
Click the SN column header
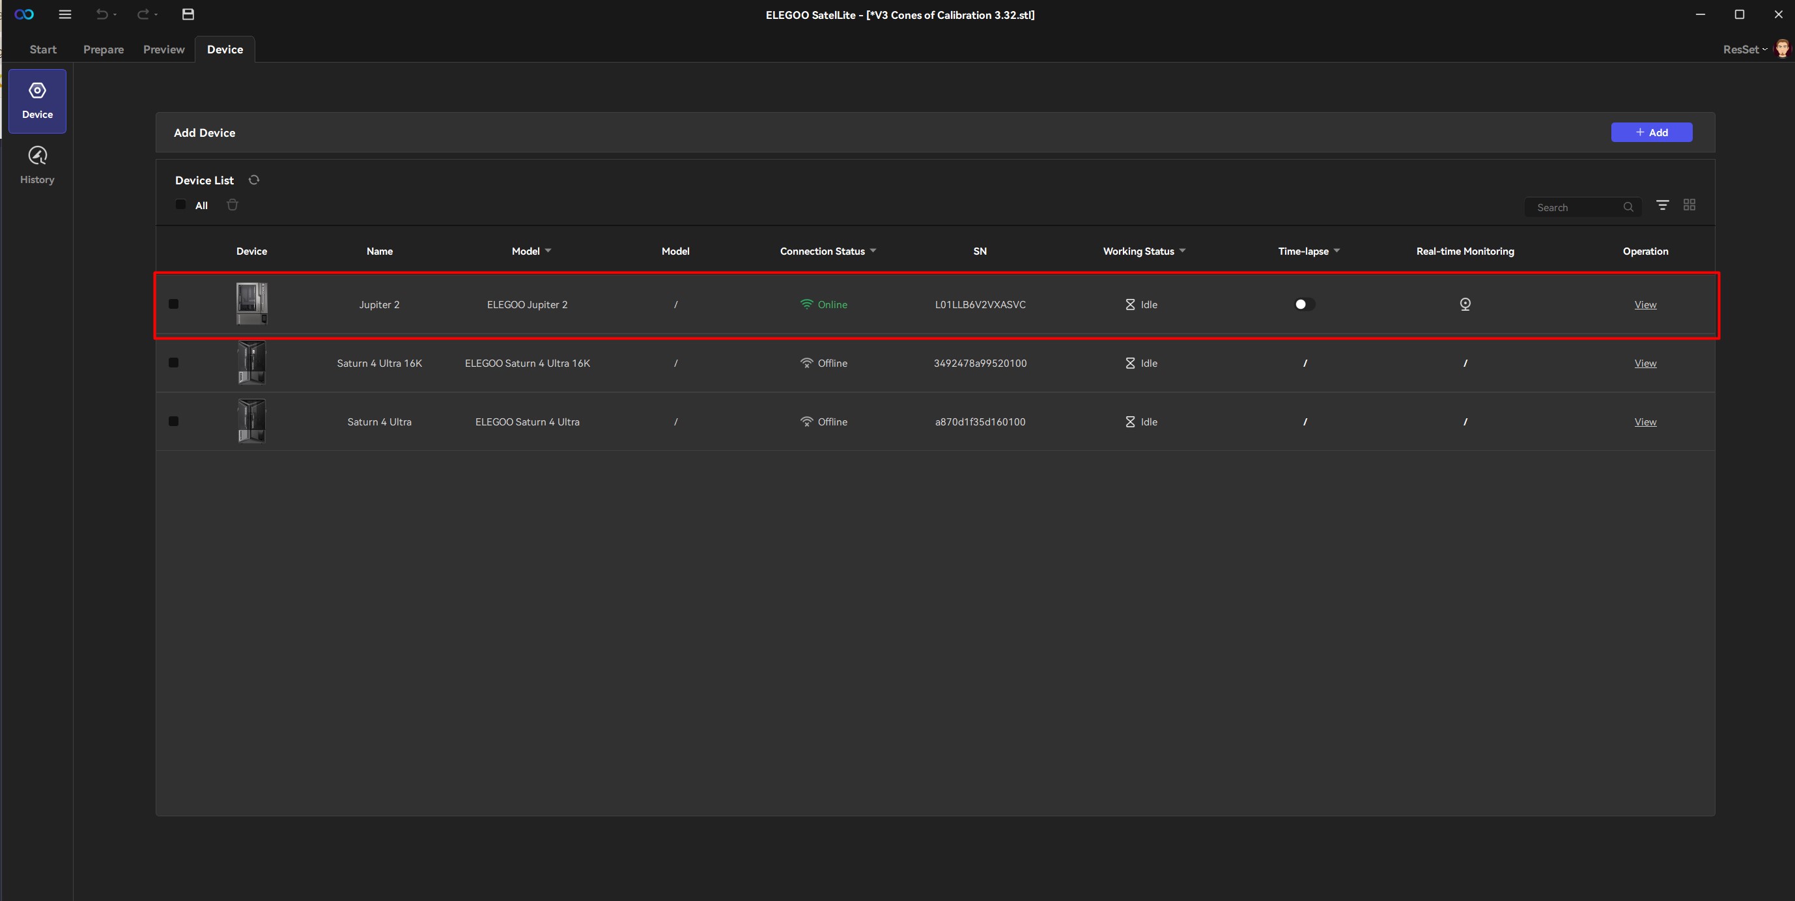click(x=980, y=251)
